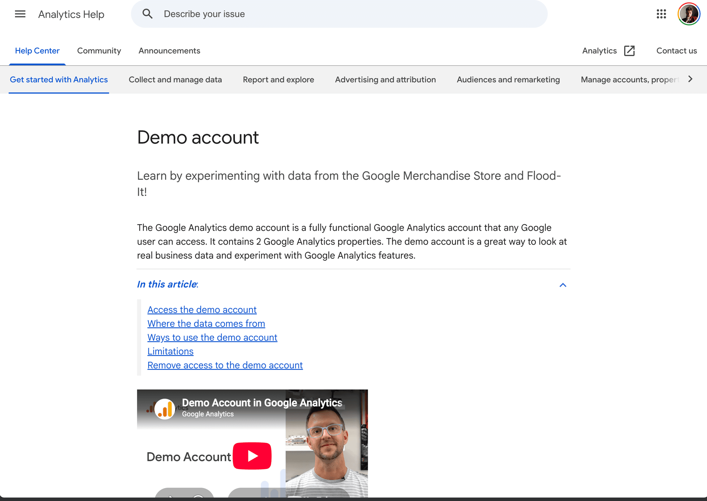Click the Demo Account in Google Analytics title
707x501 pixels.
point(262,403)
